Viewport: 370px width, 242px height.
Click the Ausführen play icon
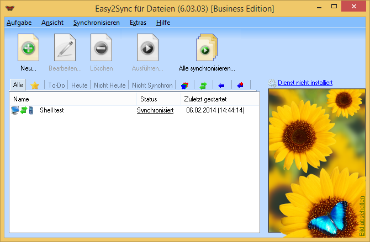coord(147,48)
